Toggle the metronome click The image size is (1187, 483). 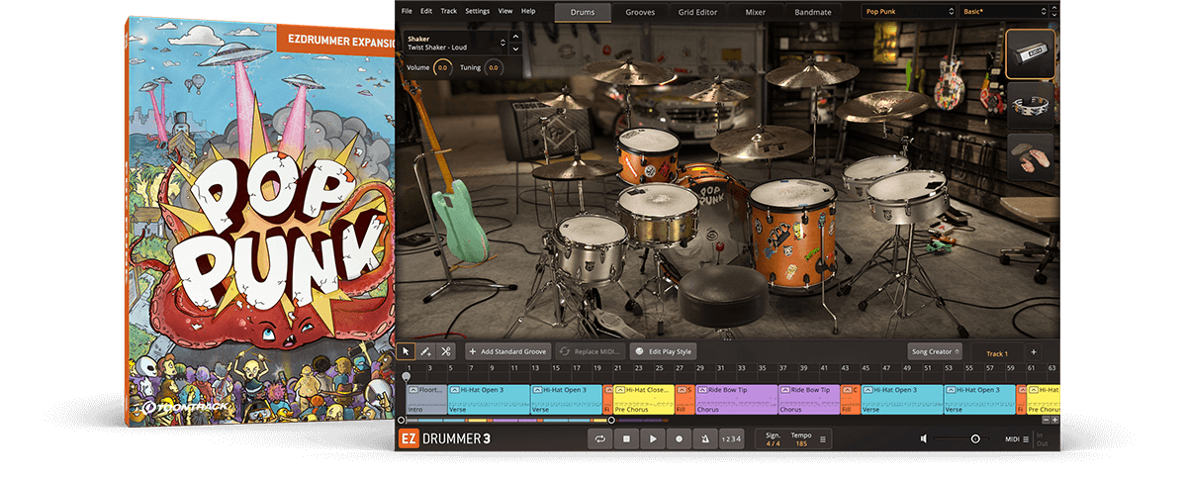click(704, 438)
